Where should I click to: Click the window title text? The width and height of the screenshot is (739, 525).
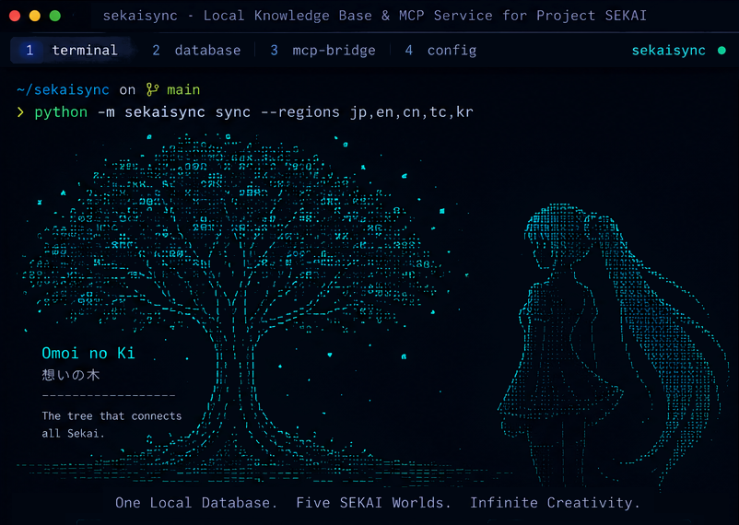[x=375, y=16]
